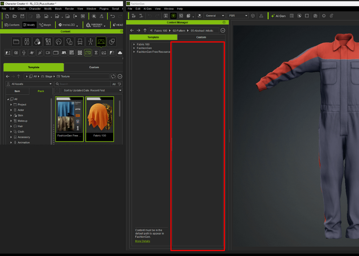Click the Camera sub-category icon

coord(48,53)
